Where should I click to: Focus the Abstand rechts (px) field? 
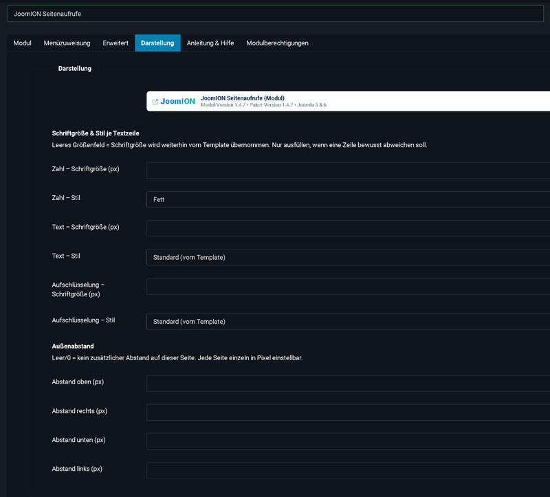(348, 412)
